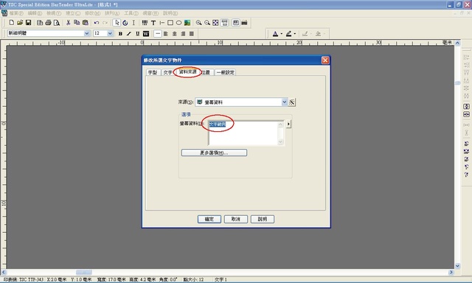The height and width of the screenshot is (283, 472).
Task: Click status bar 高度 4.2 value
Action: (142, 280)
